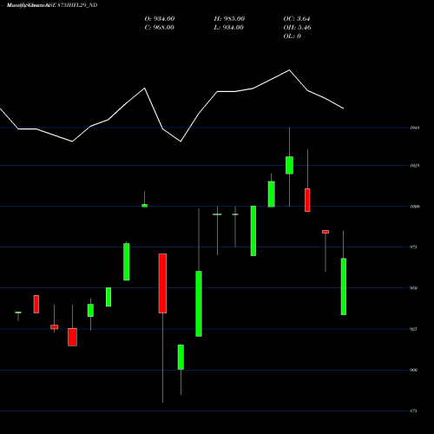The height and width of the screenshot is (434, 434).
Task: Click the open value O: 934.00
Action: pyautogui.click(x=160, y=19)
